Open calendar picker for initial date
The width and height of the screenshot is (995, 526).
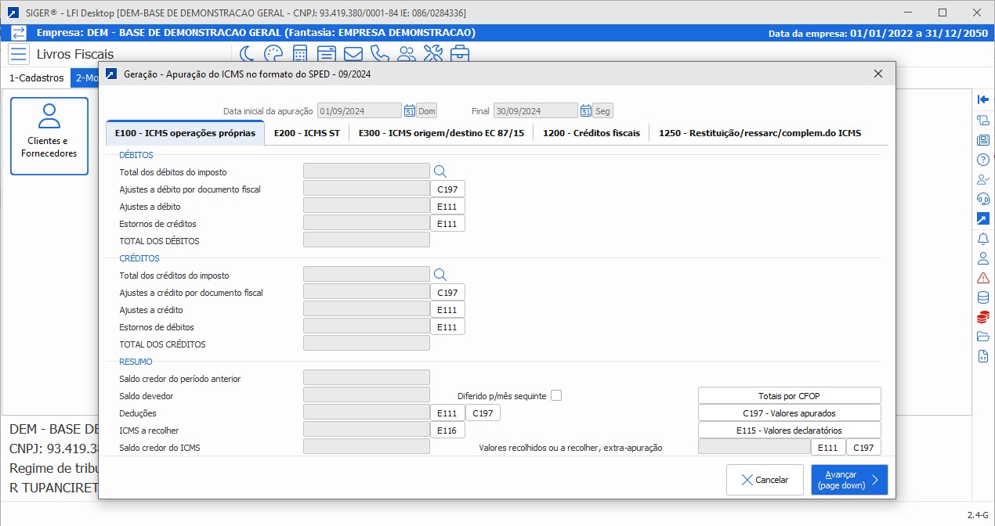click(x=409, y=111)
